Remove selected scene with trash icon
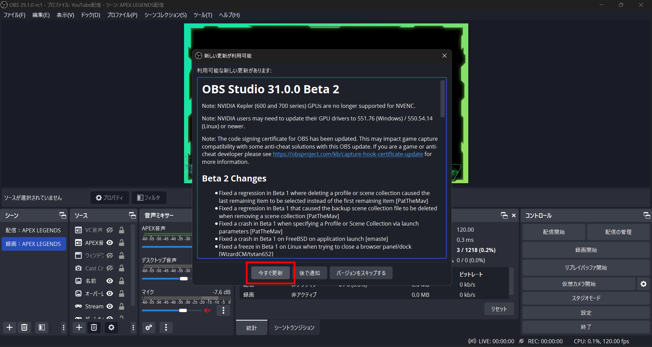 pos(24,327)
